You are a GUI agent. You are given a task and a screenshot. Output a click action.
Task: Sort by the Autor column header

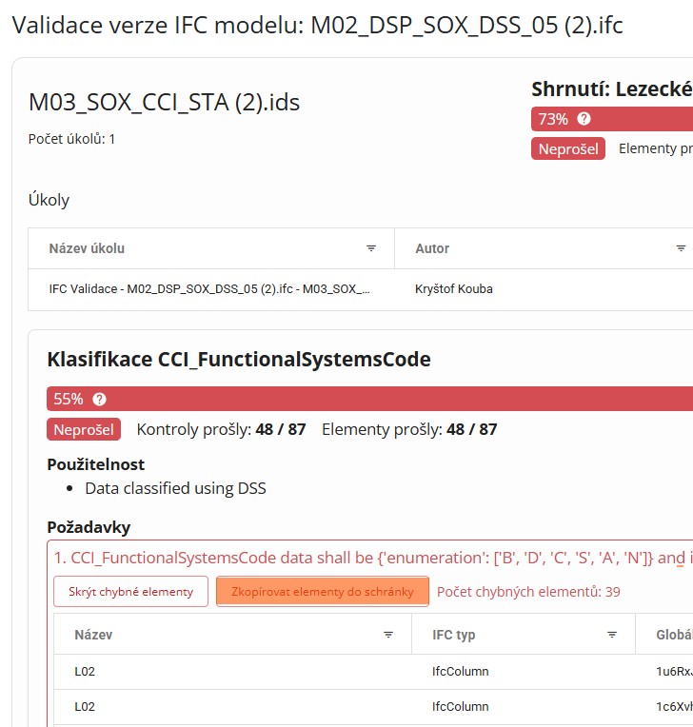432,248
